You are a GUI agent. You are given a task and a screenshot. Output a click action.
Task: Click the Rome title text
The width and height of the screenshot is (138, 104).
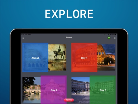tap(69, 37)
